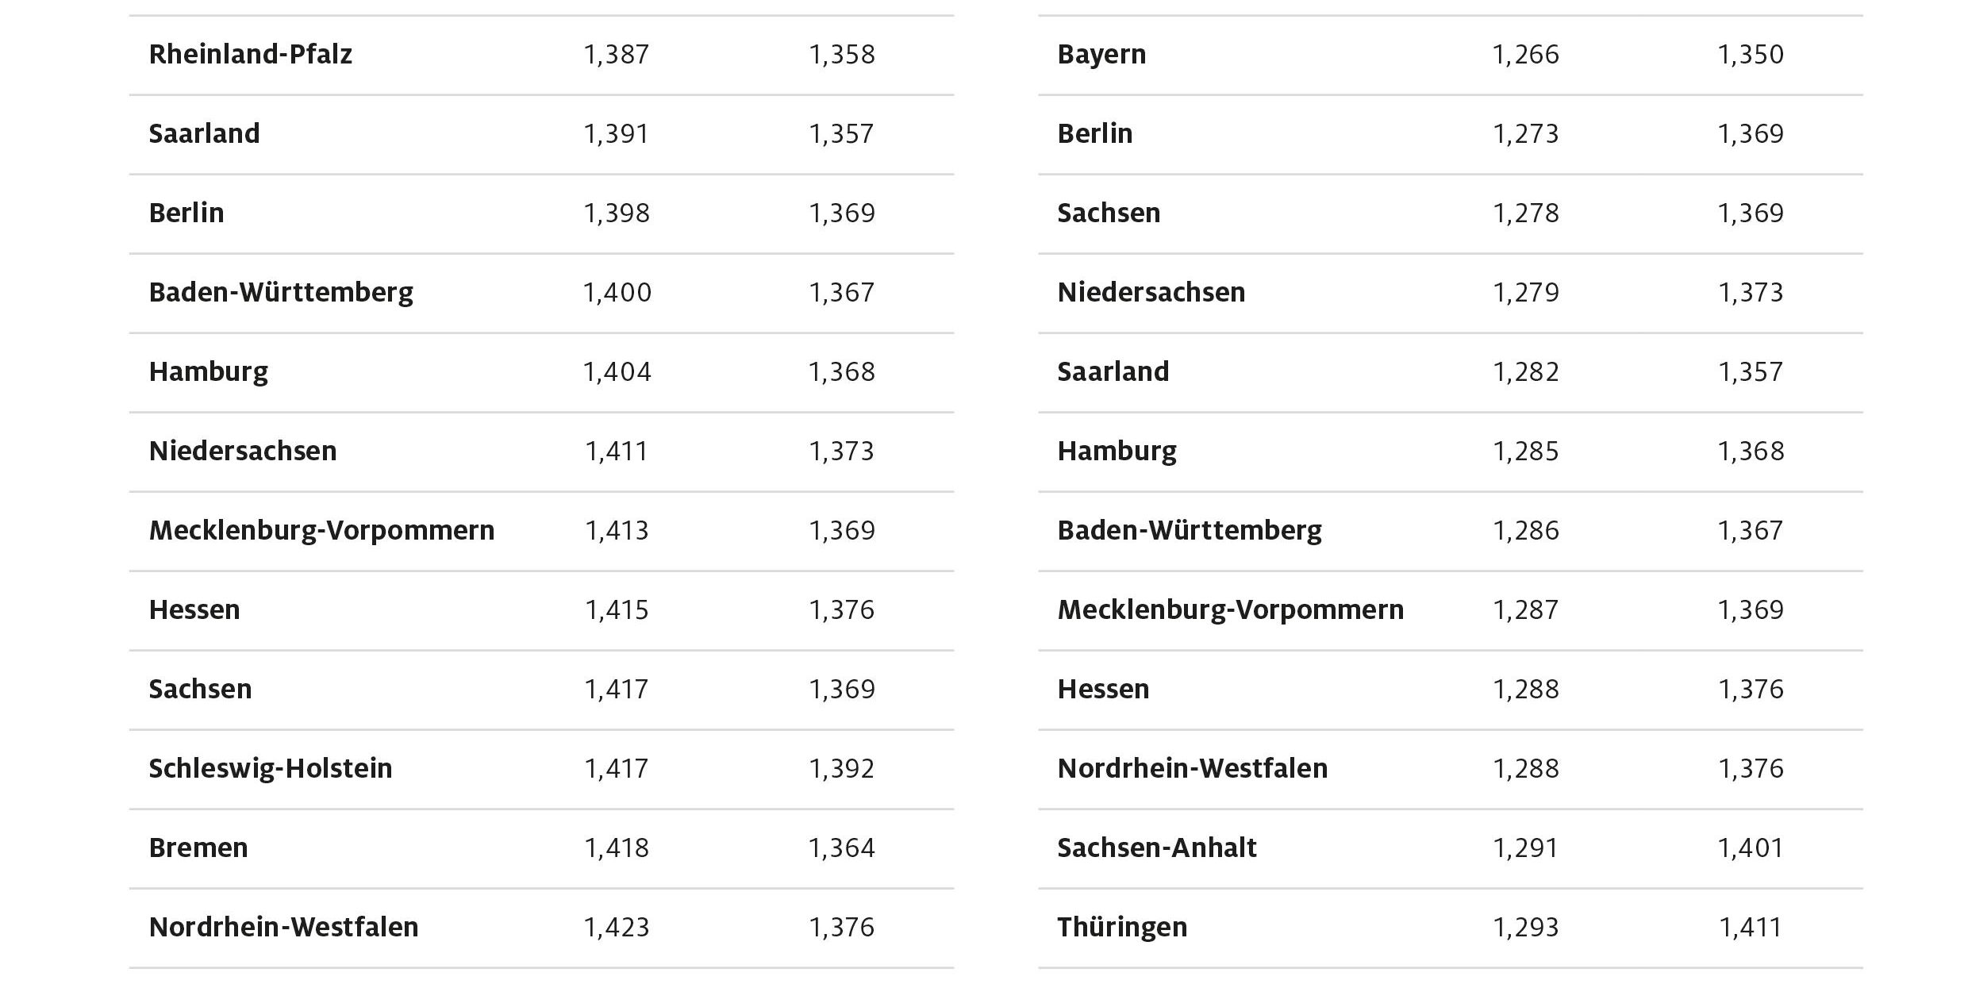Click the Sachsen-Anhalt row label
This screenshot has height=984, width=1968.
coord(1156,848)
